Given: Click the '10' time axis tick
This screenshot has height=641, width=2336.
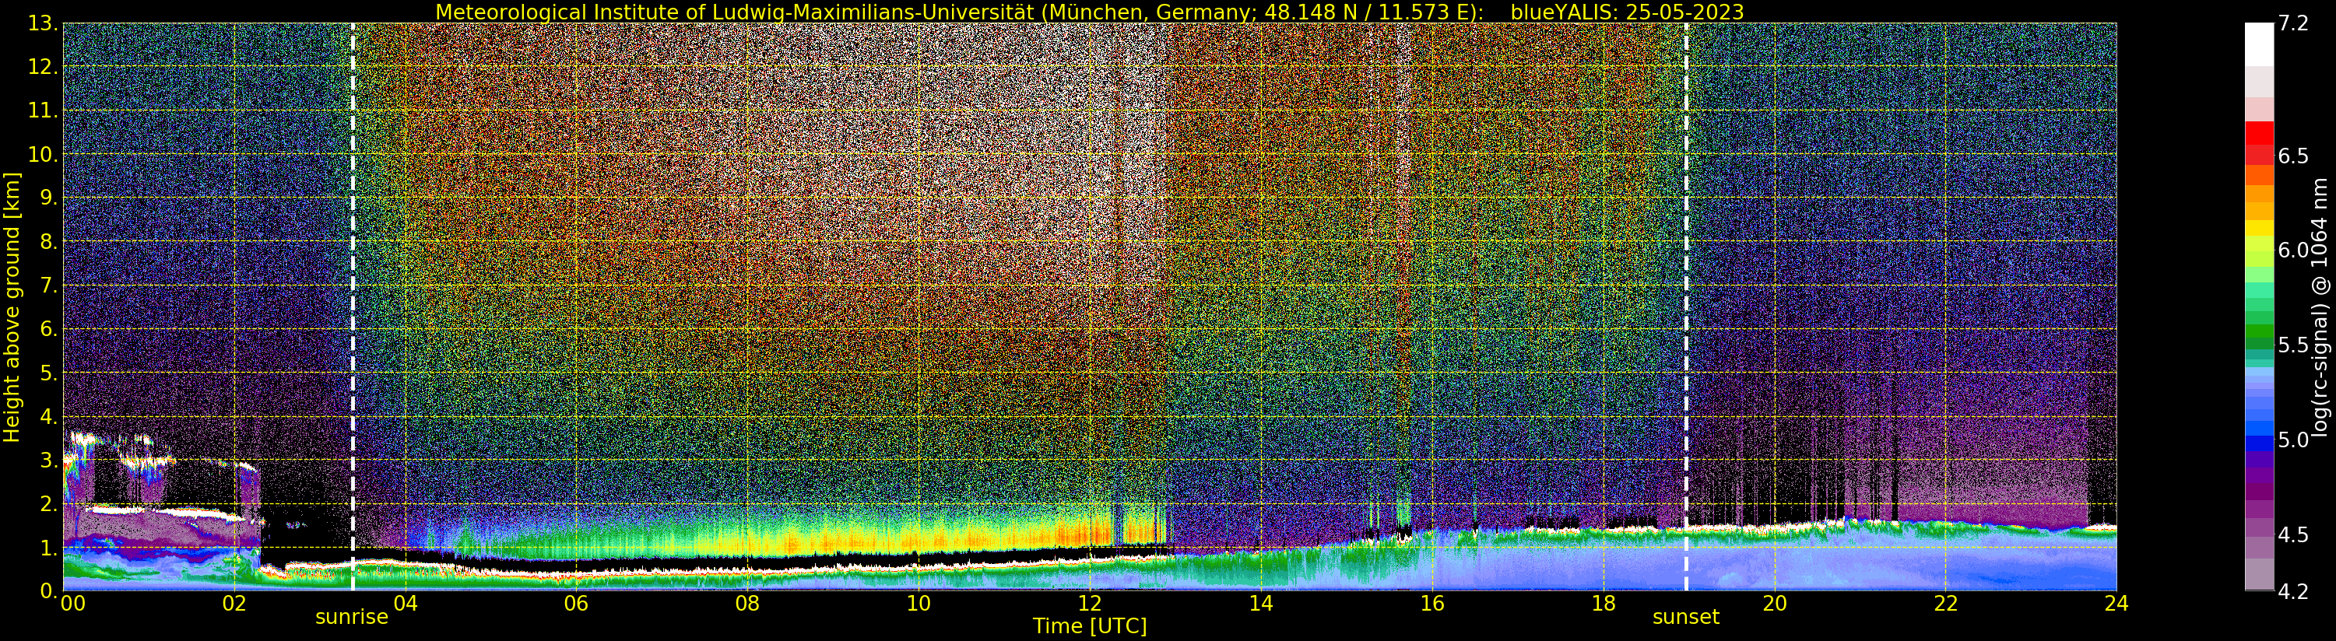Looking at the screenshot, I should 919,604.
